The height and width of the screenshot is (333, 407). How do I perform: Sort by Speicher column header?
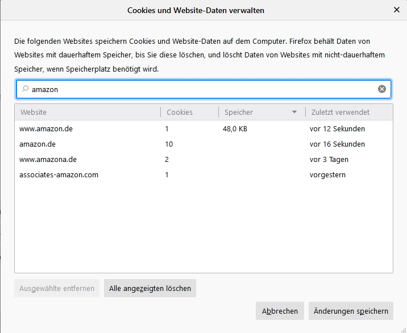pyautogui.click(x=262, y=112)
